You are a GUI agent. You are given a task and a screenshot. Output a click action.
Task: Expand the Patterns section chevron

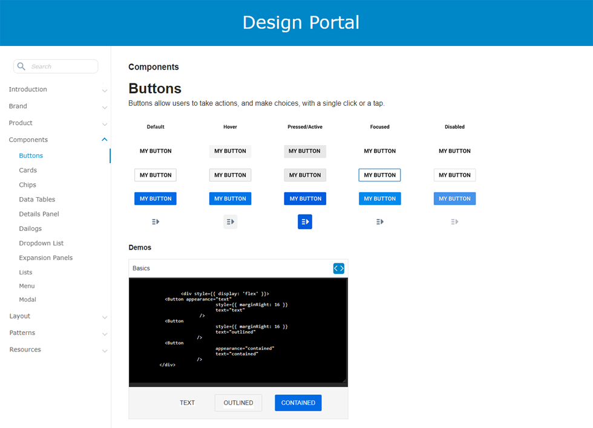105,334
